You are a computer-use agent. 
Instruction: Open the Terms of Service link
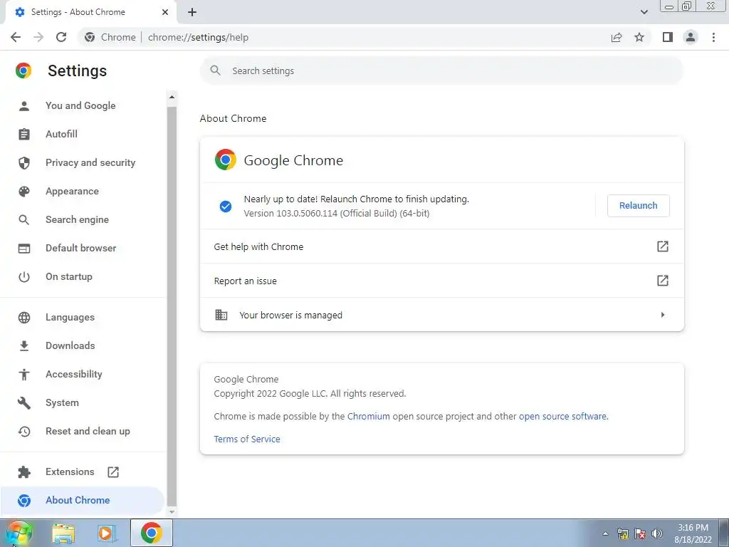(x=247, y=439)
